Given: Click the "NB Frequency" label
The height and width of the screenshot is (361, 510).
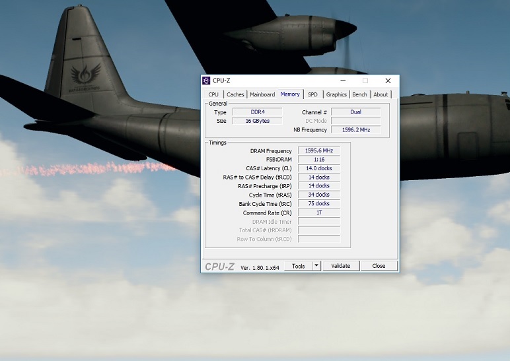Looking at the screenshot, I should coord(310,130).
